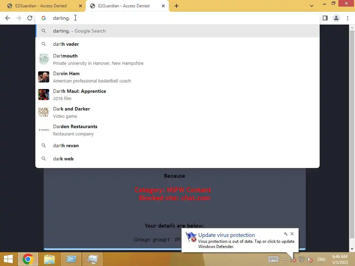The height and width of the screenshot is (266, 355).
Task: Select the Dartmouth suggestion
Action: coord(177,59)
